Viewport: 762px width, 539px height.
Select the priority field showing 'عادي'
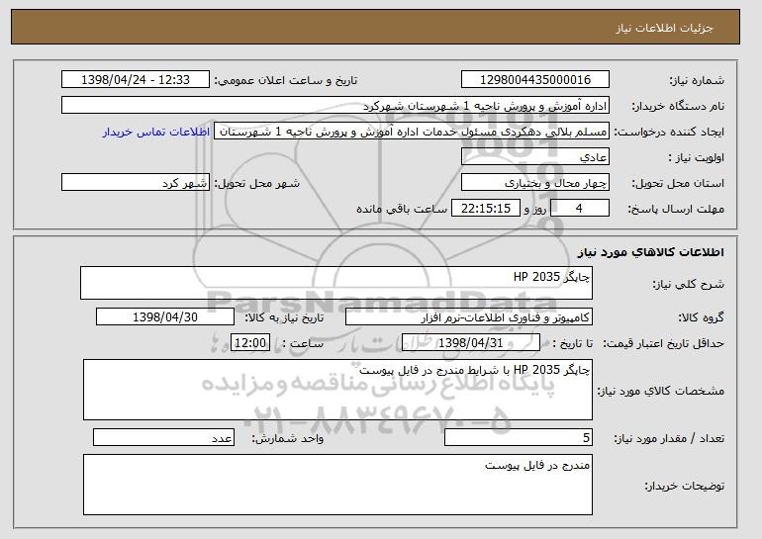click(535, 157)
